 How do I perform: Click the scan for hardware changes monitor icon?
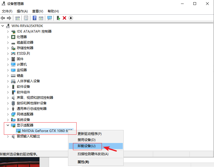(x=50, y=18)
